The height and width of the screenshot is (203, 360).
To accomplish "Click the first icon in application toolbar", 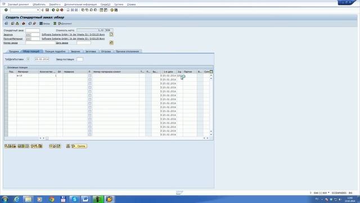I will click(6, 24).
